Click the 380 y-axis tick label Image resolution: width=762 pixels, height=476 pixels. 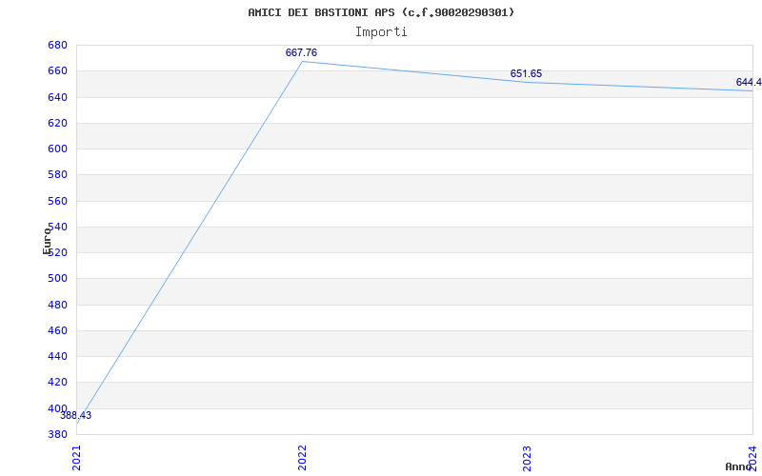57,434
